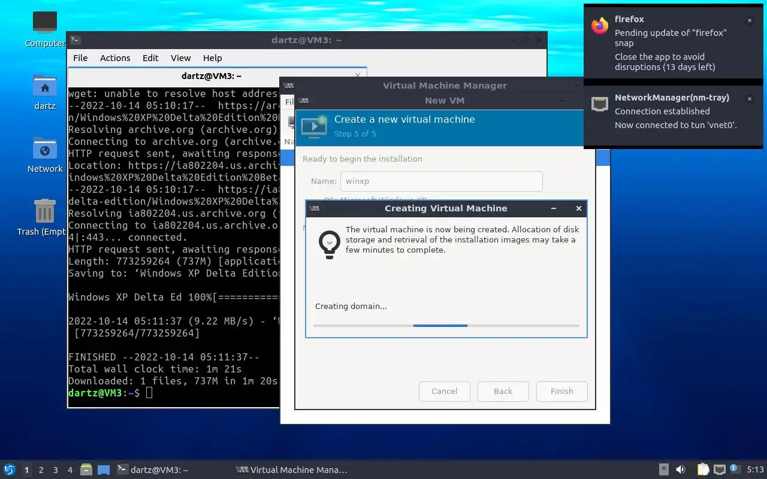
Task: Click the Creating domain progress bar
Action: [x=446, y=326]
